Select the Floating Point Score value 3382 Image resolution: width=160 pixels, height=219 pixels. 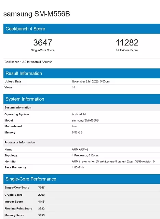41,208
